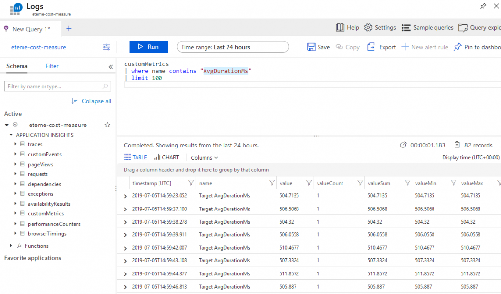Toggle favorite star on eteme-cost-measure
The height and width of the screenshot is (294, 501).
107,125
